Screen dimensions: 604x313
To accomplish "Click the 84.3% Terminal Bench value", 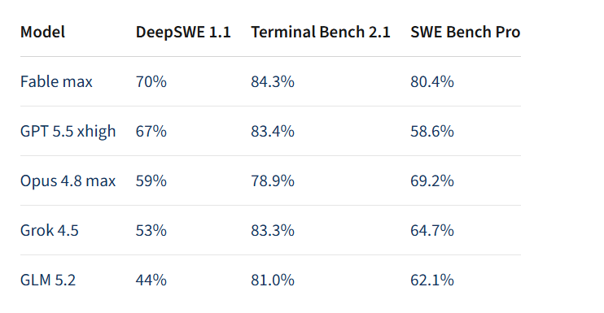I will 273,81.
